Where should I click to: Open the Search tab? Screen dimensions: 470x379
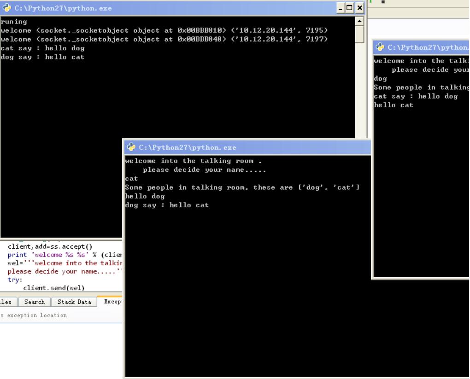click(35, 302)
